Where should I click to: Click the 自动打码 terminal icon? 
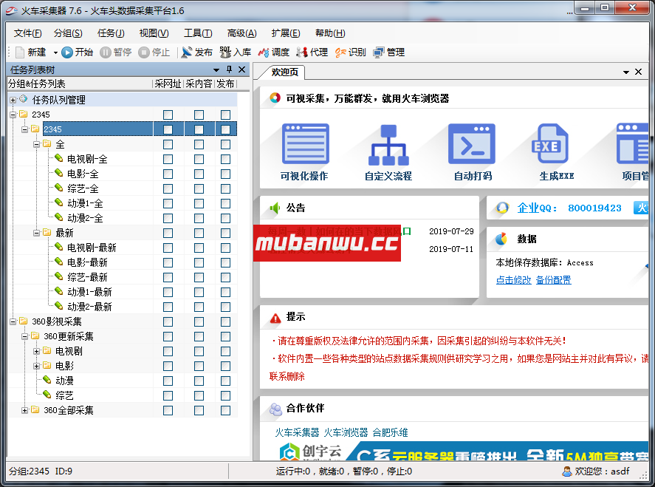[x=472, y=144]
